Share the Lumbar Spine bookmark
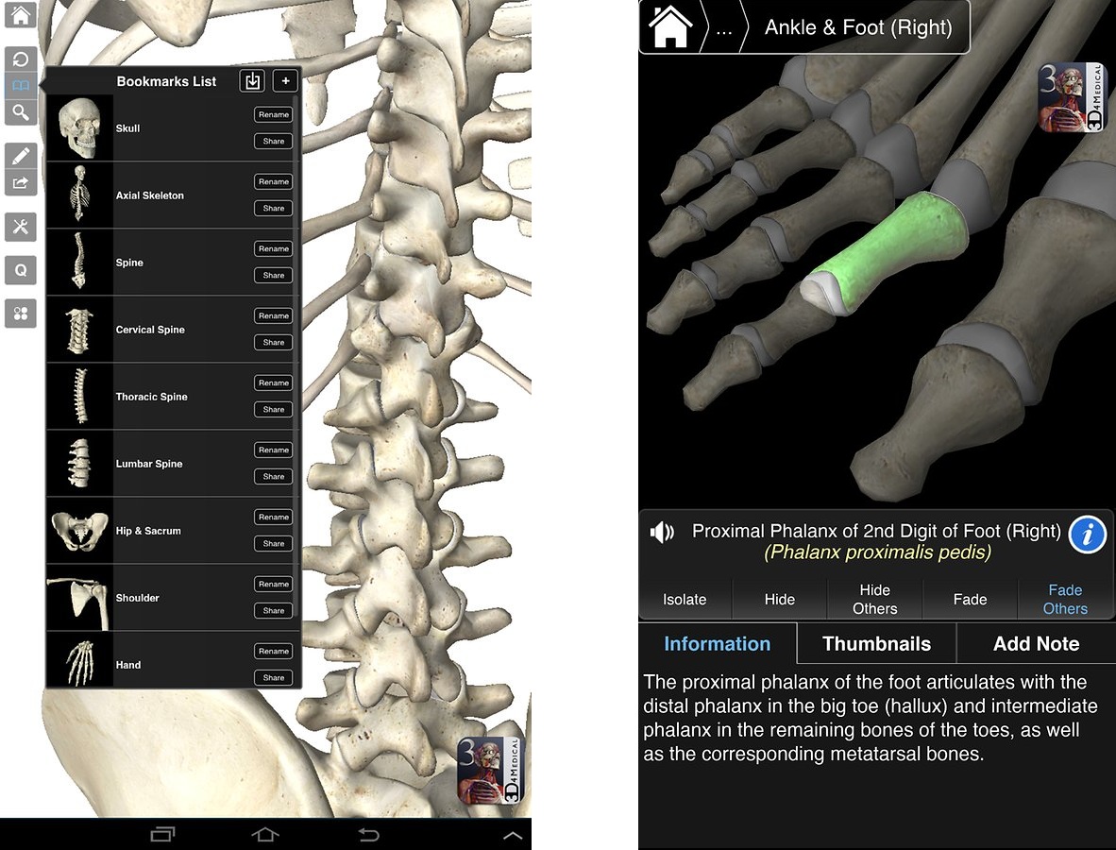The image size is (1116, 850). click(x=273, y=476)
